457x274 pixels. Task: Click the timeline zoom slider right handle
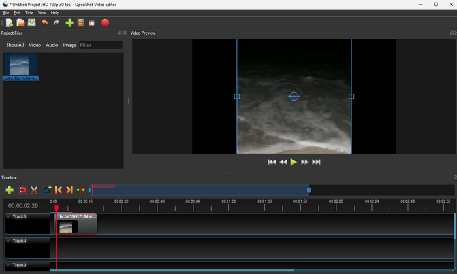pos(309,190)
